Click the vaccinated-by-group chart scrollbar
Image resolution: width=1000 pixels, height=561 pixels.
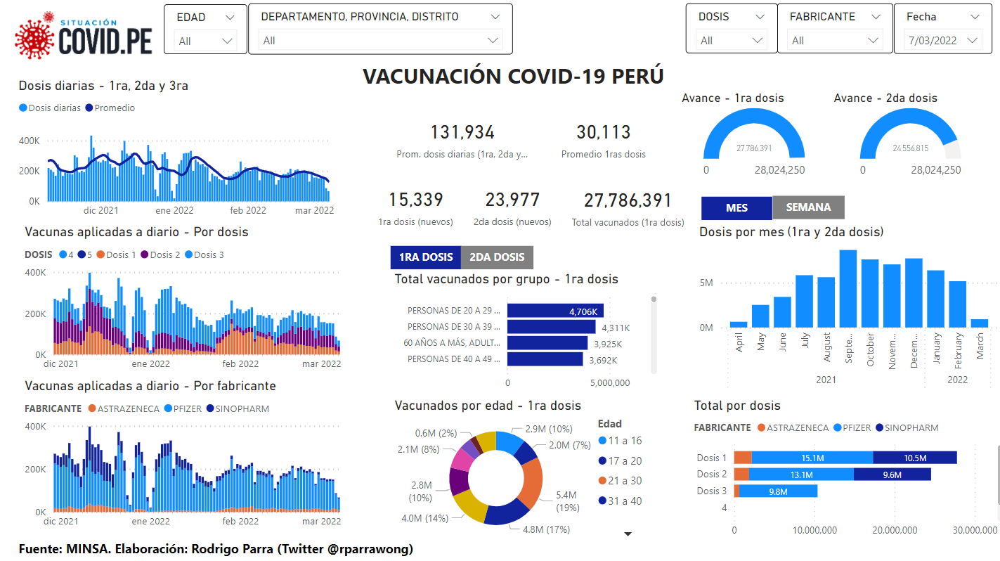[654, 335]
